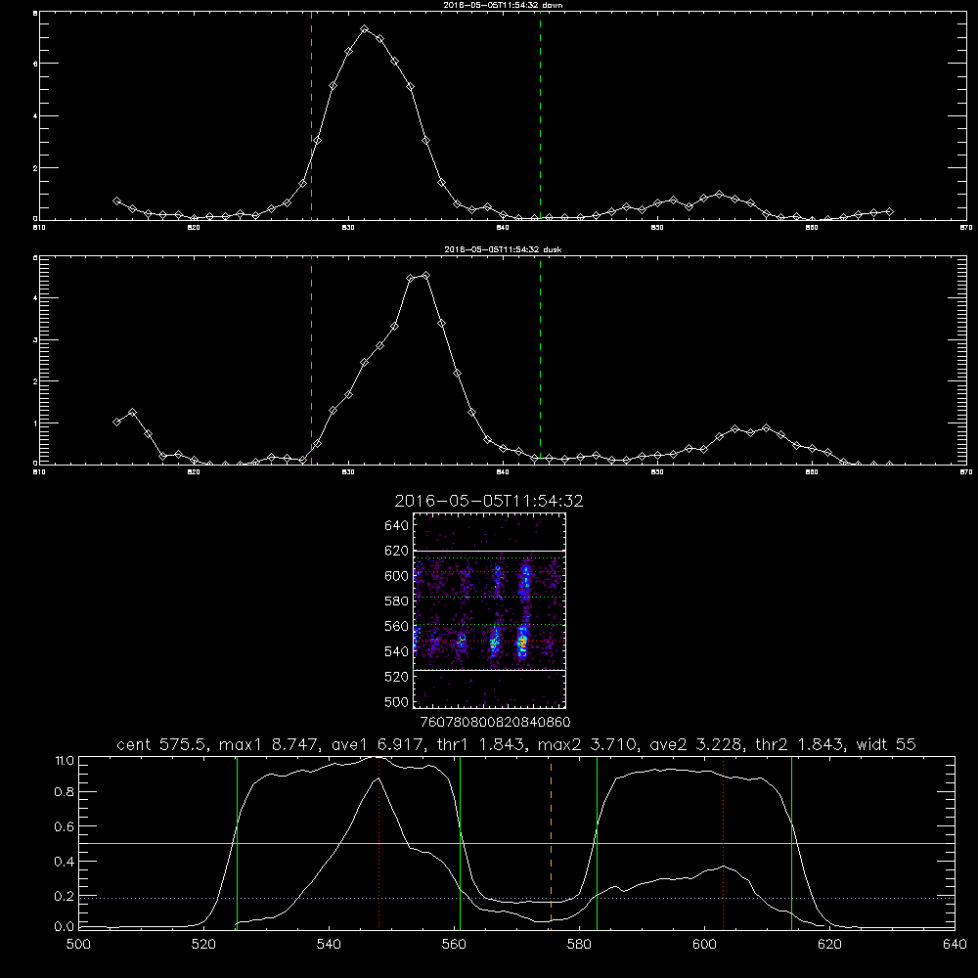Click the red dotted line near 548 in bottom plot
The image size is (978, 978).
pos(378,843)
